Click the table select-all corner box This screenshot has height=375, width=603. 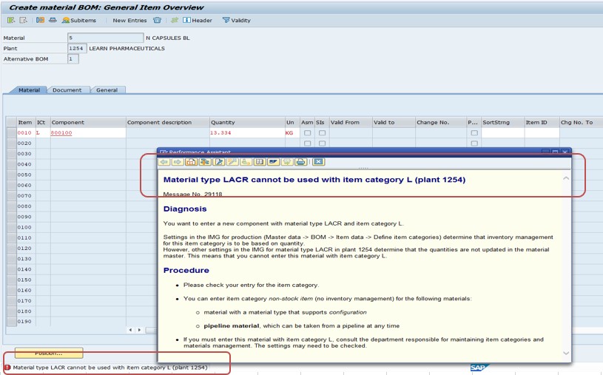[x=12, y=122]
